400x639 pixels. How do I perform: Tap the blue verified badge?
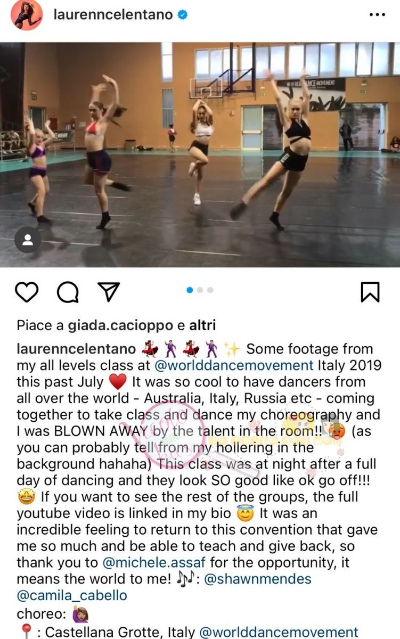coord(183,15)
